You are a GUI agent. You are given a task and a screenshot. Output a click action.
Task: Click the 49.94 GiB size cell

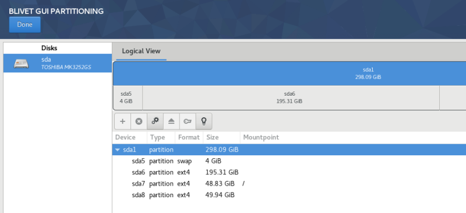(x=220, y=195)
